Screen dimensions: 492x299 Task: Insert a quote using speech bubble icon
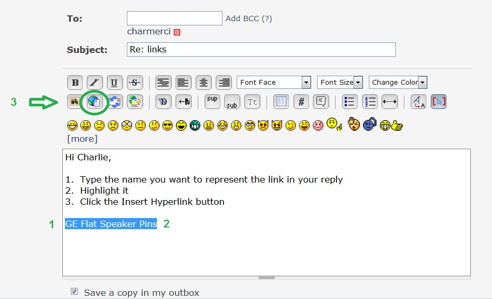[321, 102]
